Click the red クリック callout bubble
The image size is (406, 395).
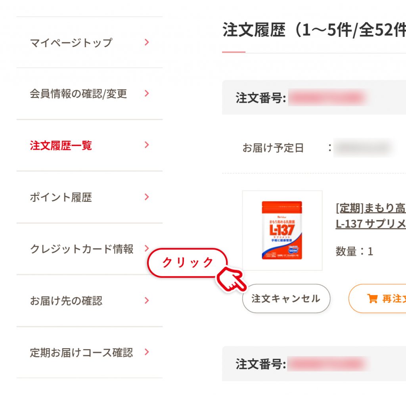pos(188,263)
